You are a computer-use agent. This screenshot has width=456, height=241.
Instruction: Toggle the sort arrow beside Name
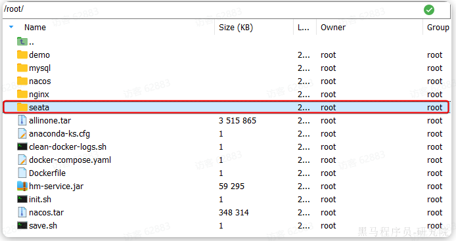pos(11,27)
